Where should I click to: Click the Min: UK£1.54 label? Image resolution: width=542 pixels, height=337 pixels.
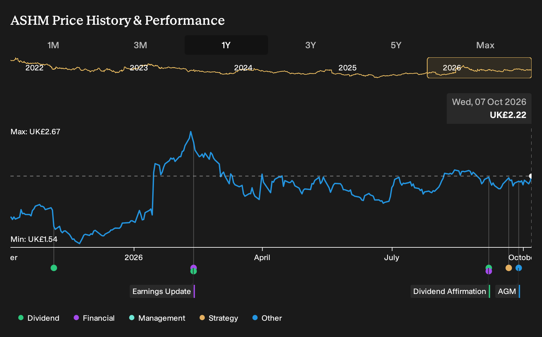[x=34, y=239]
